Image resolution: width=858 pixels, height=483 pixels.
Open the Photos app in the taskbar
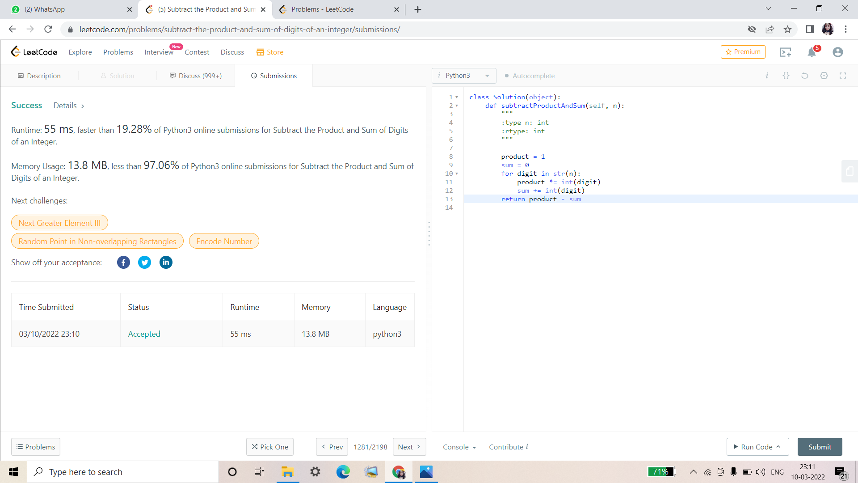pyautogui.click(x=426, y=472)
